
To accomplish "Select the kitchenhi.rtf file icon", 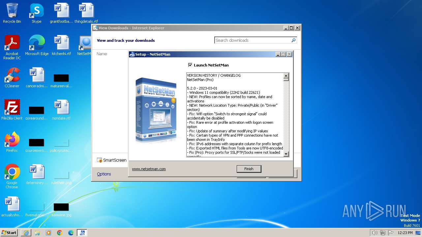I will click(x=61, y=45).
